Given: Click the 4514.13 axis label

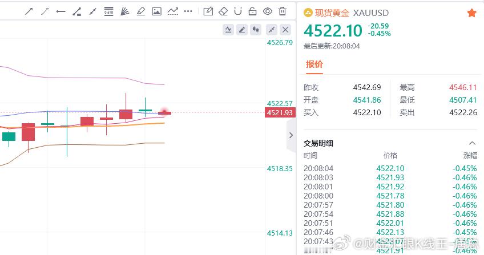Looking at the screenshot, I should coord(280,233).
